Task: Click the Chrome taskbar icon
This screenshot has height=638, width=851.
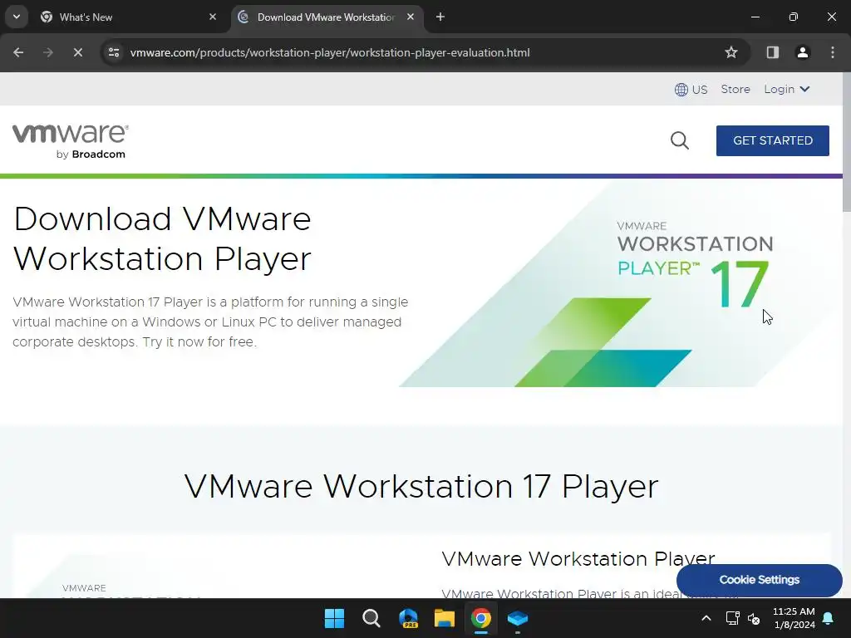Action: [x=481, y=618]
